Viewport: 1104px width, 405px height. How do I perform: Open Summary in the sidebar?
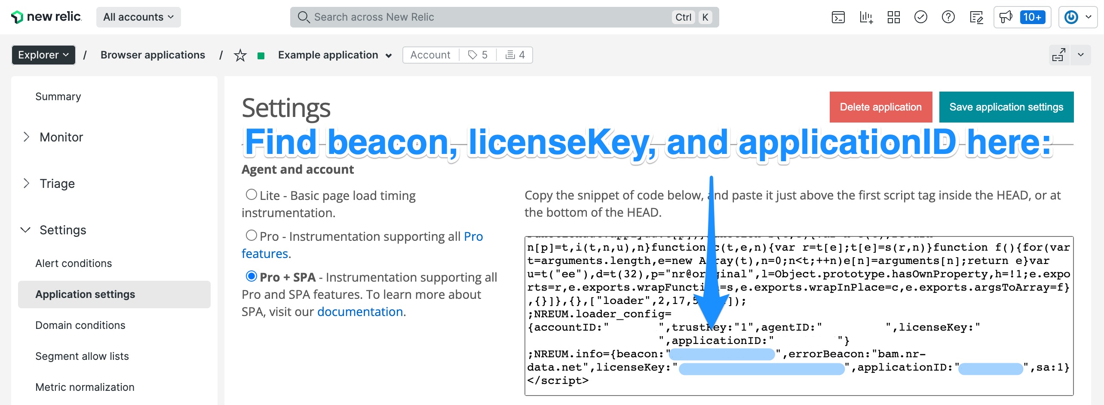pos(58,97)
